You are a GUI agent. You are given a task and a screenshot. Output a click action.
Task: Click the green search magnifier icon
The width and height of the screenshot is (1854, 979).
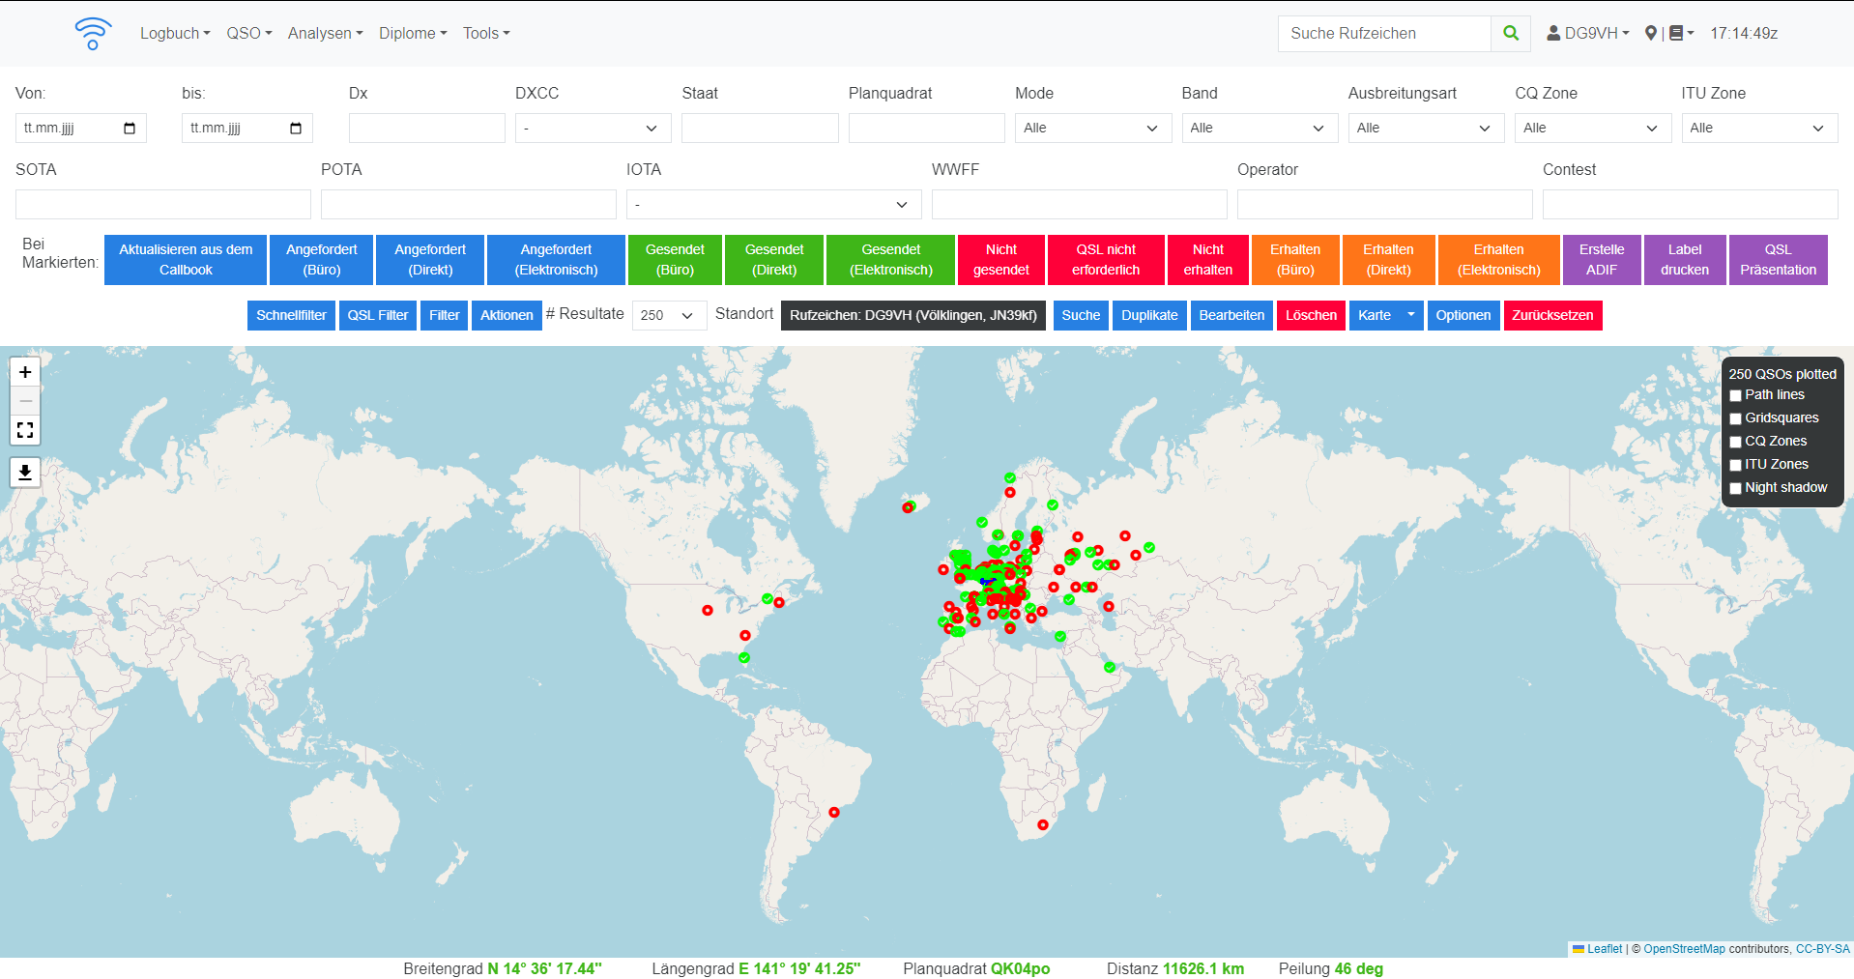tap(1510, 33)
